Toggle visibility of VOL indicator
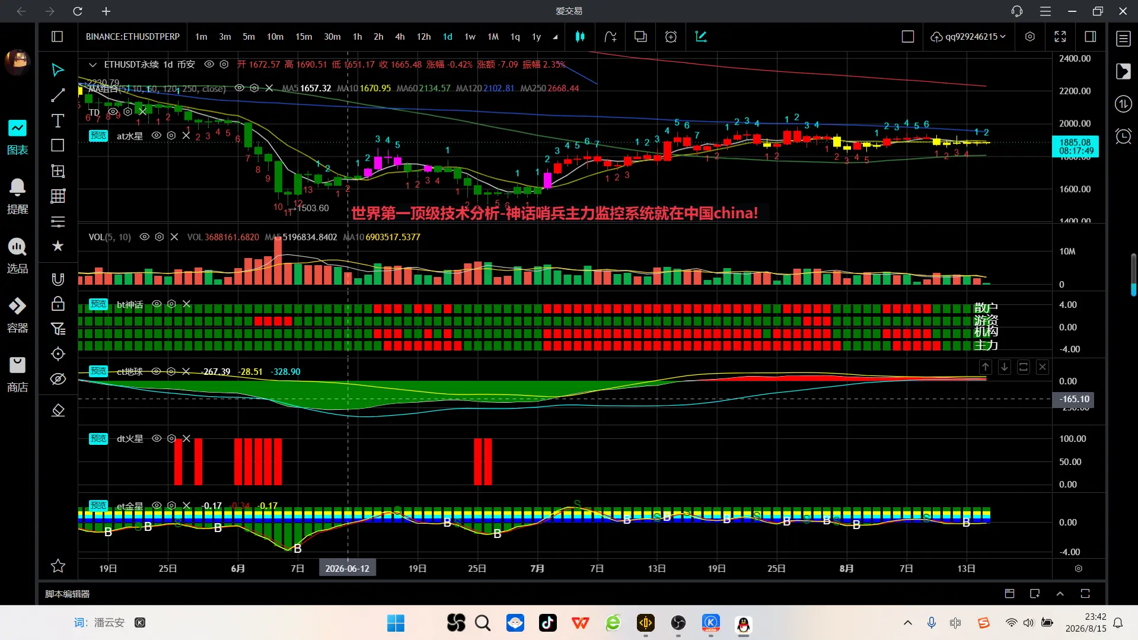Image resolution: width=1138 pixels, height=640 pixels. coord(145,237)
